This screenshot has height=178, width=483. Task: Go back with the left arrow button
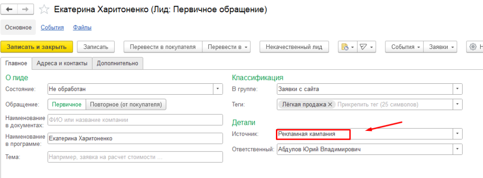(x=9, y=9)
